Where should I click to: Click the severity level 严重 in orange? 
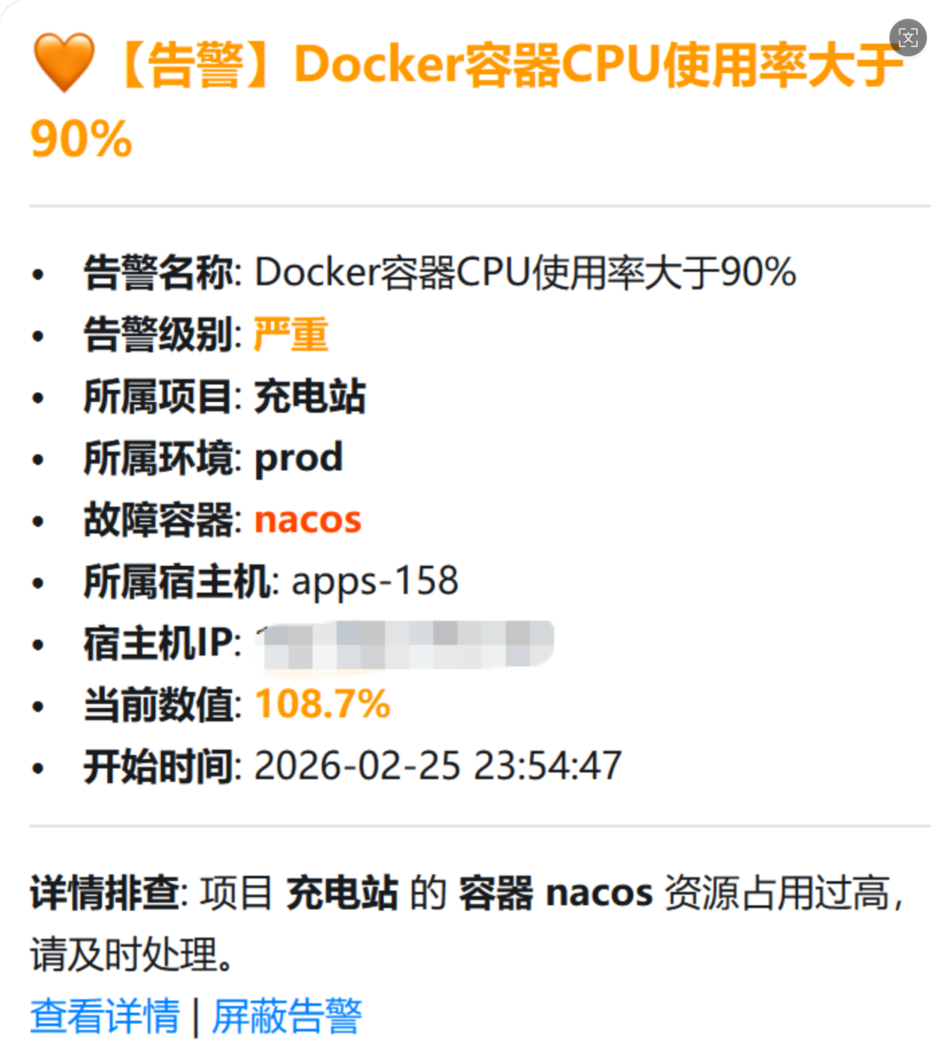[289, 334]
